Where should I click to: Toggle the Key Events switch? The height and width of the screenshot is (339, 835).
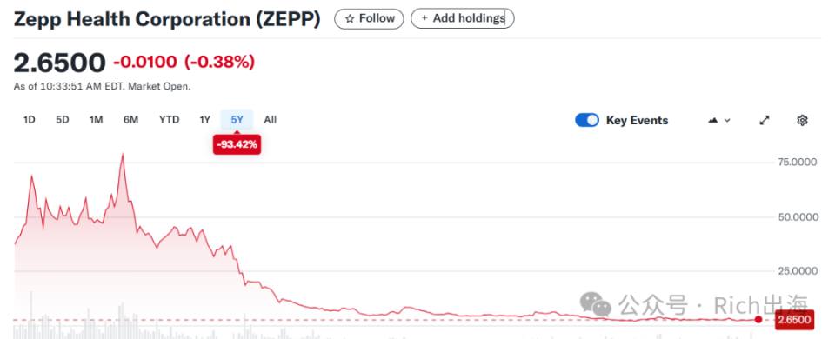[x=587, y=120]
